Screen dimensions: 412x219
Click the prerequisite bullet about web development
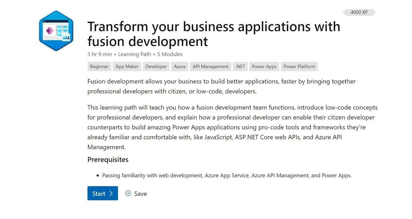click(x=227, y=175)
